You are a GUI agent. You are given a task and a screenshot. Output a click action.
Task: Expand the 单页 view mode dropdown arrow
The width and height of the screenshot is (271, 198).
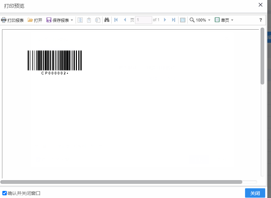pos(232,20)
